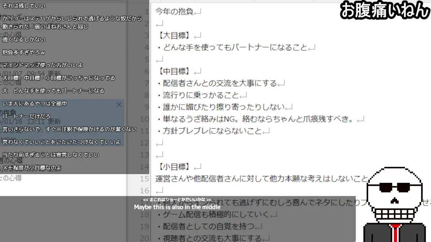
Task: Click the subtitle "Maybe this is also in the middle"
Action: point(177,207)
